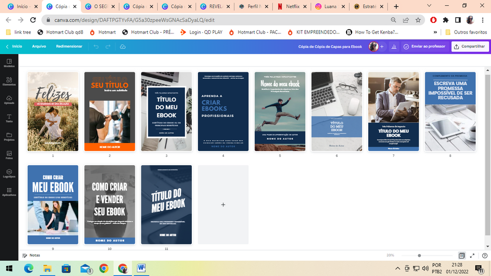
Task: Open the Uploads panel
Action: pos(9,100)
